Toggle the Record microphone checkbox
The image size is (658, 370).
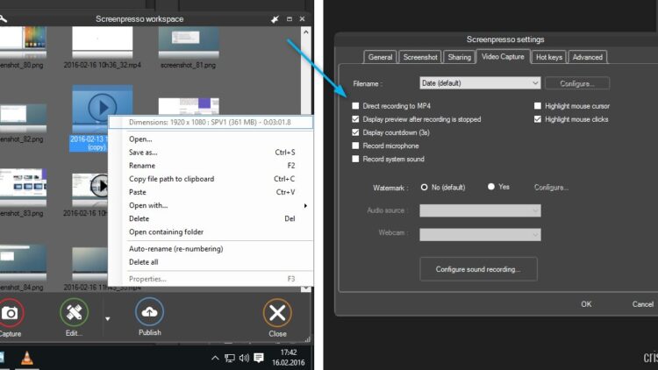(x=355, y=146)
